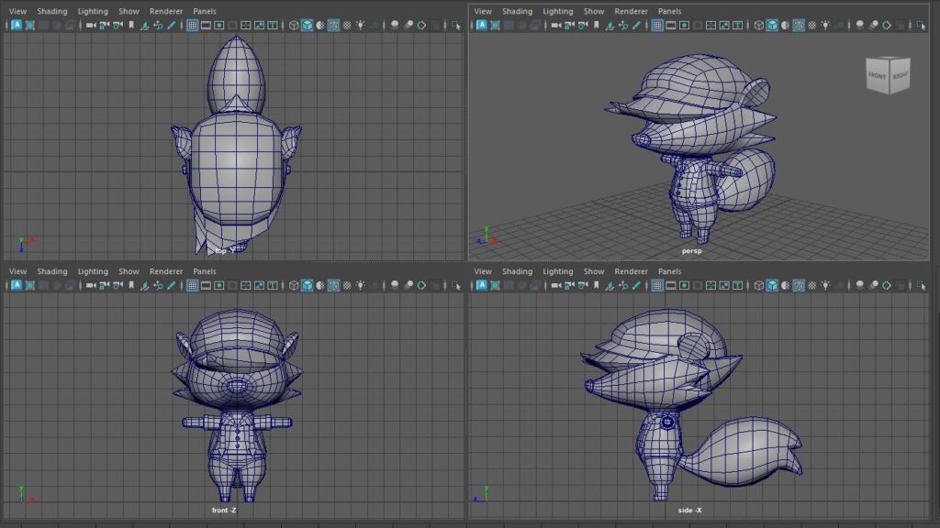Open the Shading menu in the persp panel
The width and height of the screenshot is (940, 528).
click(x=518, y=11)
